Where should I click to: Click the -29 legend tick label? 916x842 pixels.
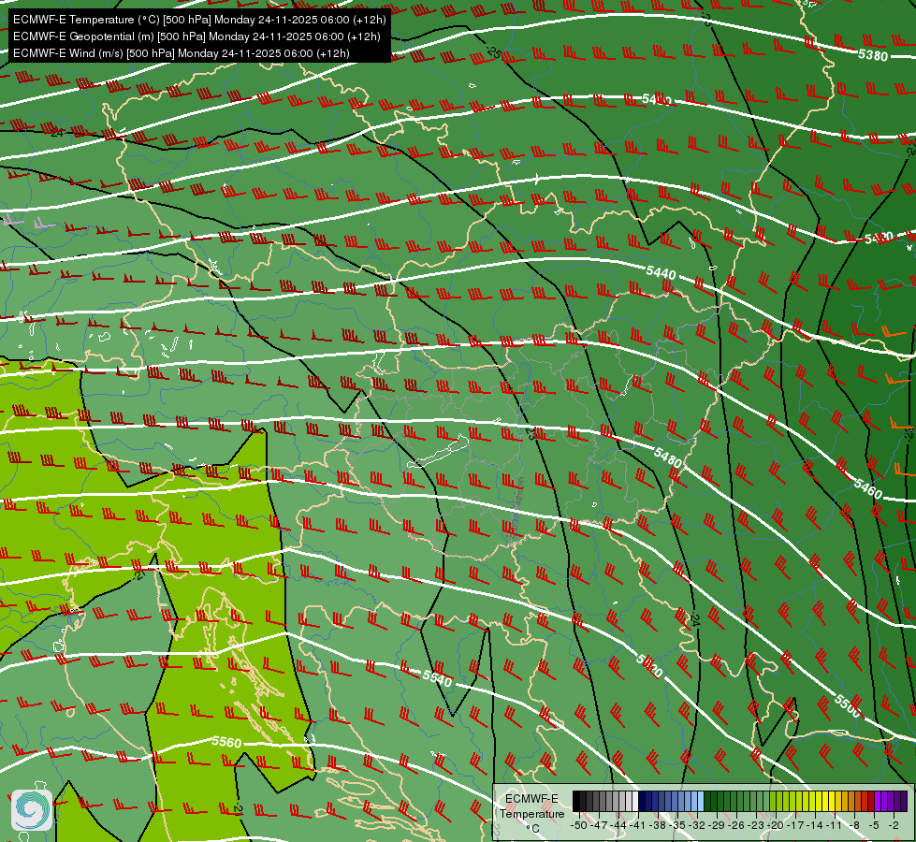tap(718, 825)
